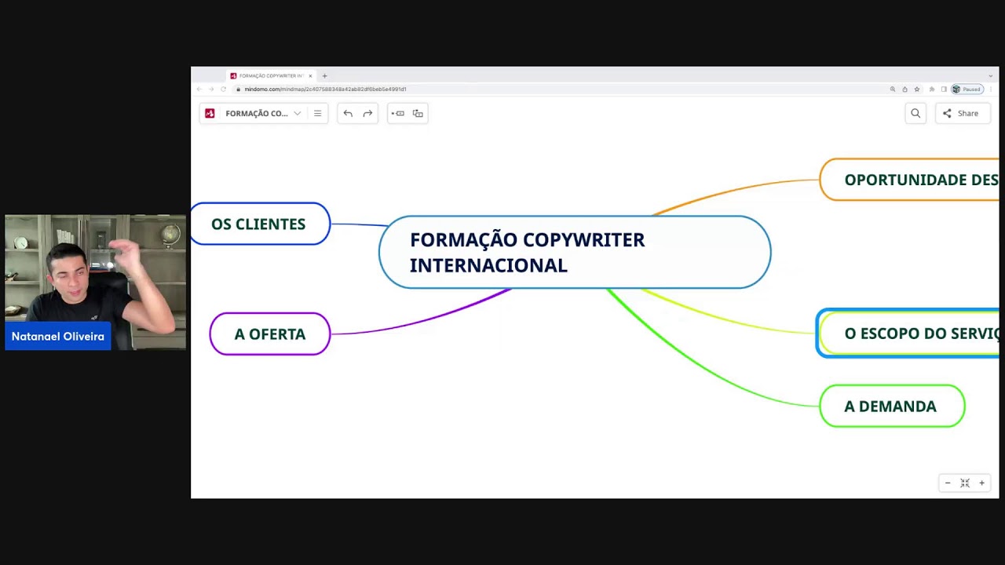Viewport: 1005px width, 565px height.
Task: Click the undo arrow in Mindomo toolbar
Action: pos(348,114)
